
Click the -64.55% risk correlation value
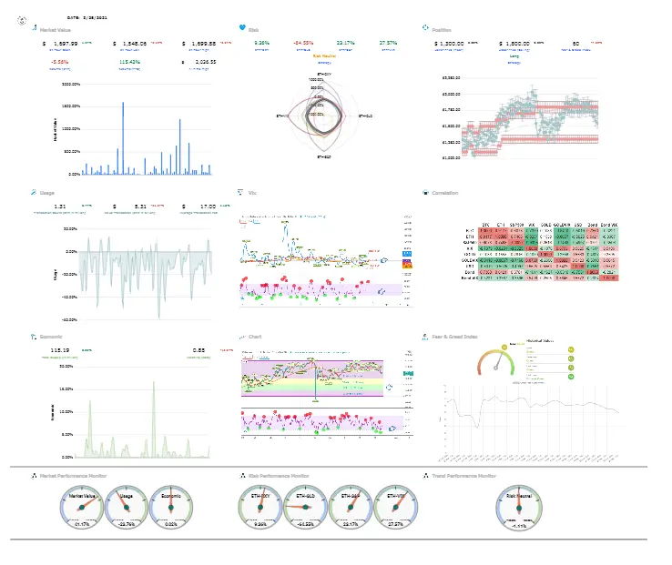coord(303,43)
